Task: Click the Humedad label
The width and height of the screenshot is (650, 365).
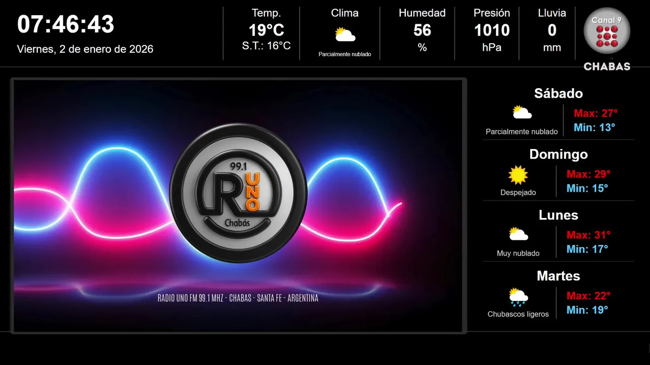Action: click(x=422, y=13)
